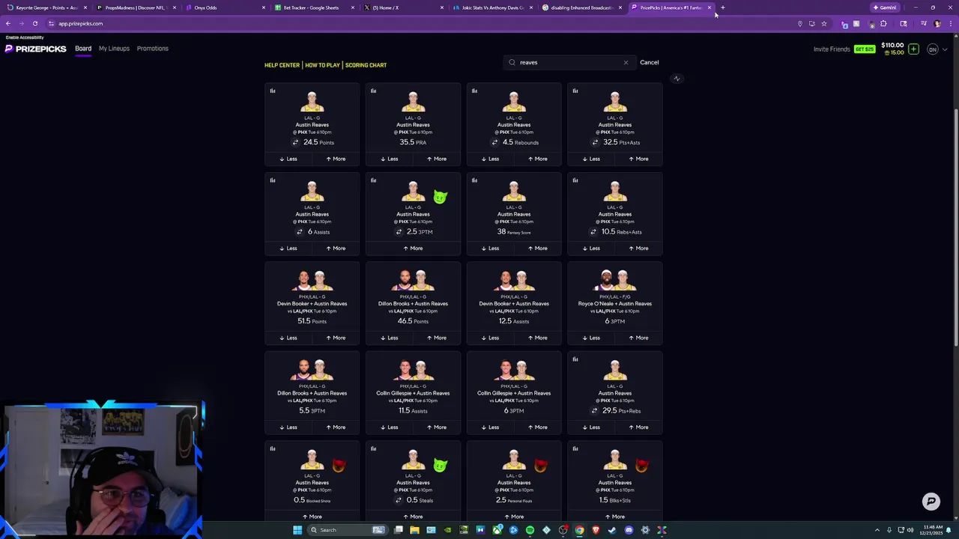The width and height of the screenshot is (959, 539).
Task: Open the Help Center link
Action: pyautogui.click(x=282, y=65)
